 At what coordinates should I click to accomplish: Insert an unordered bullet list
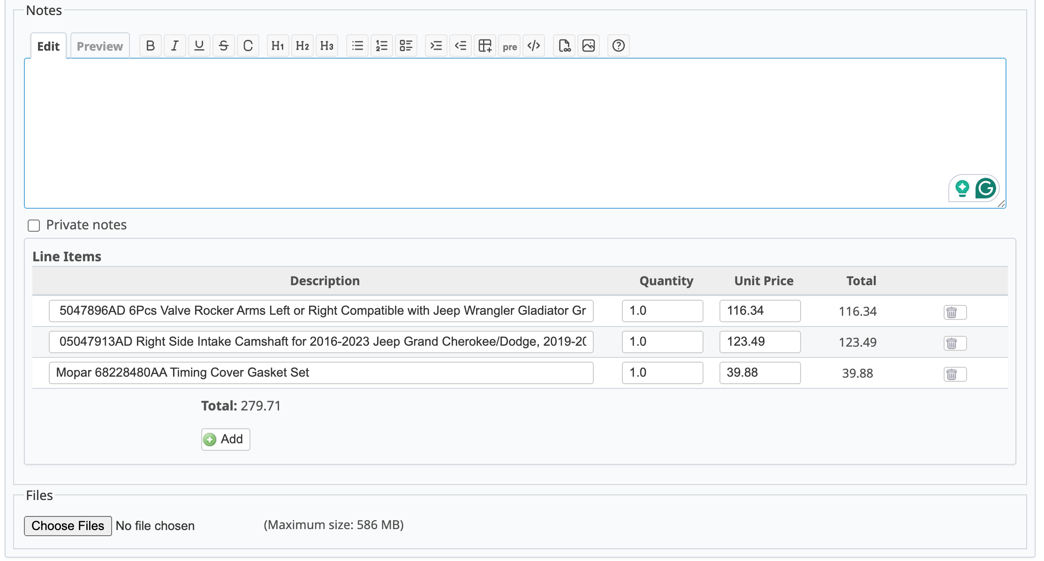[357, 46]
